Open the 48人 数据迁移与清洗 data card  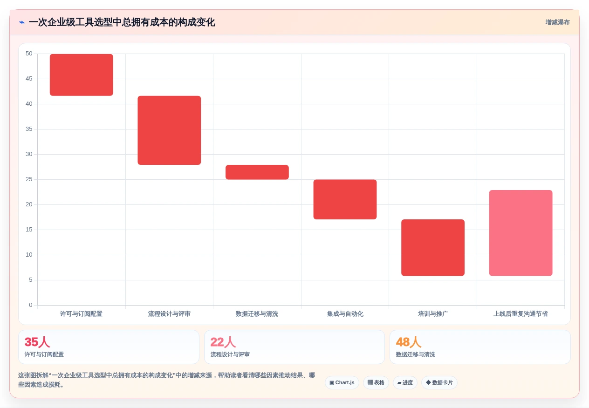(x=480, y=347)
